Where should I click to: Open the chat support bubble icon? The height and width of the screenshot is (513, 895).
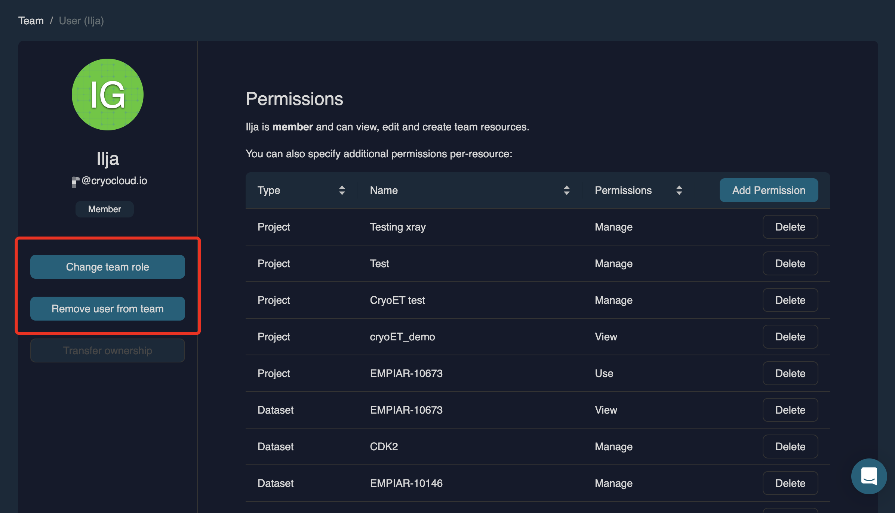coord(868,476)
